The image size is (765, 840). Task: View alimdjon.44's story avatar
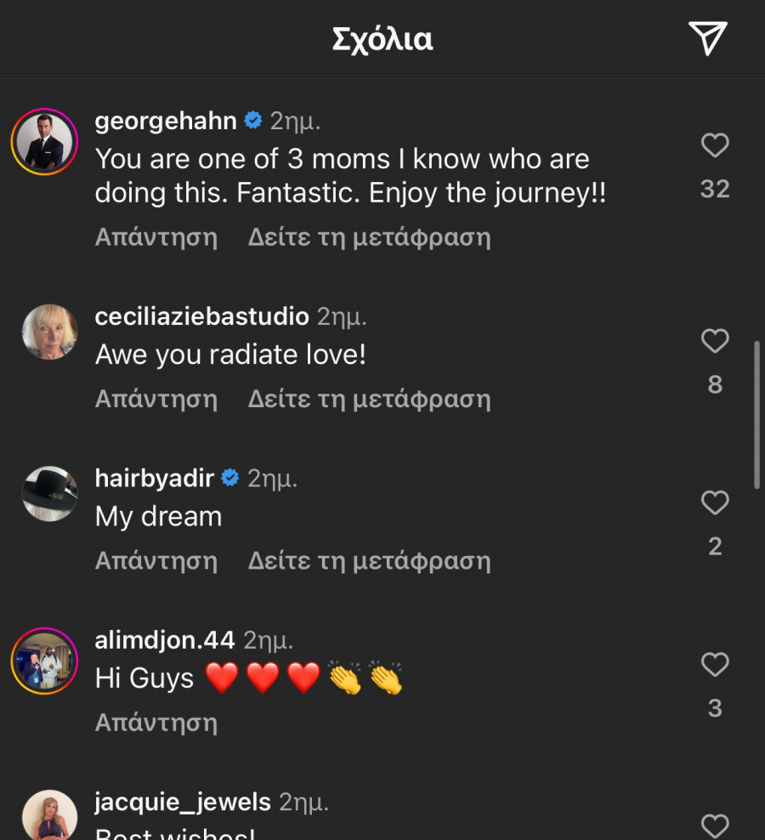point(44,661)
